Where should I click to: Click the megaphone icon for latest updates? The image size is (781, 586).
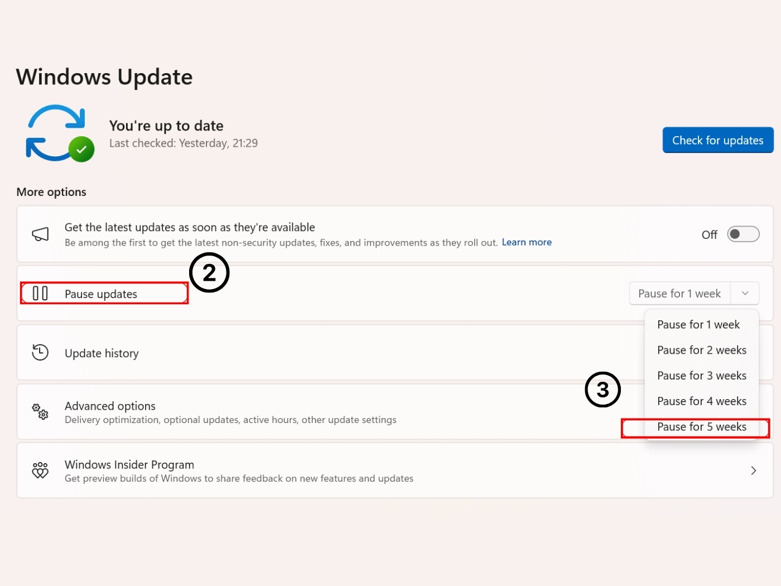tap(40, 234)
